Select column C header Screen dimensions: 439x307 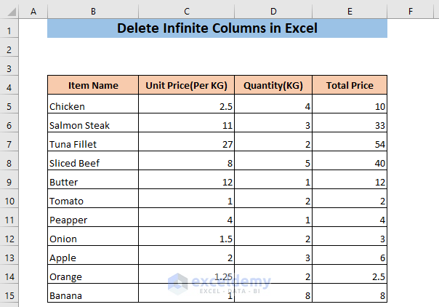point(187,12)
